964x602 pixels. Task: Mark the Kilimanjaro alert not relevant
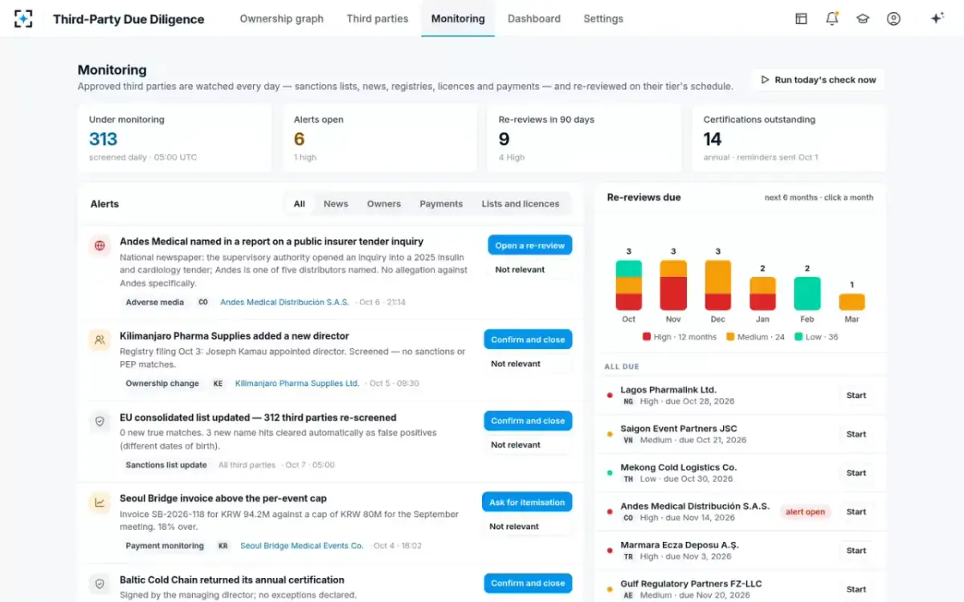pos(516,364)
